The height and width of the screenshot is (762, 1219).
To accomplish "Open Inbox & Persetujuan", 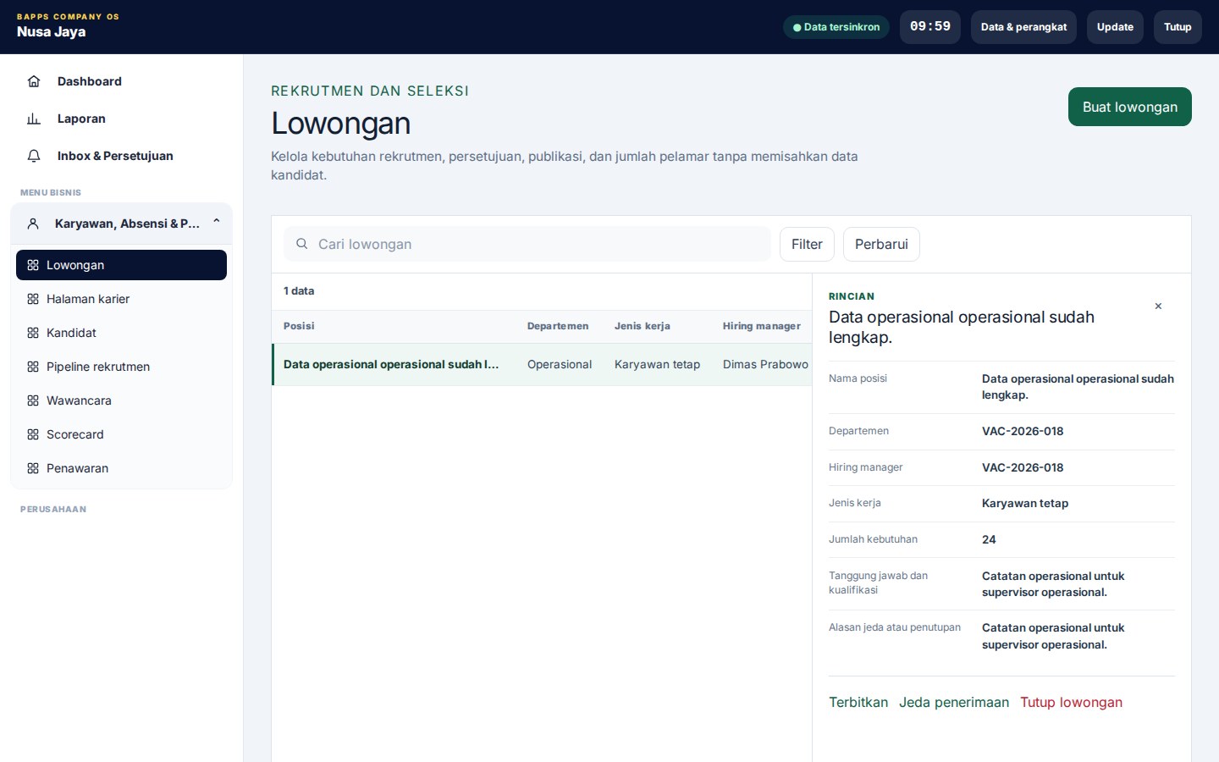I will (x=121, y=156).
